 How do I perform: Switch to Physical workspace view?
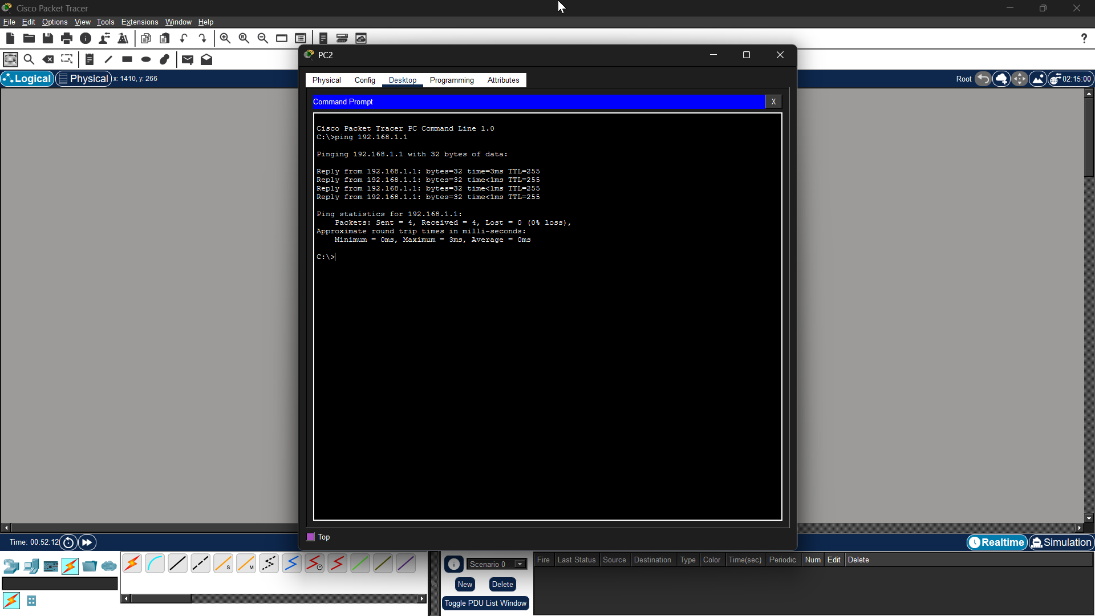[83, 79]
